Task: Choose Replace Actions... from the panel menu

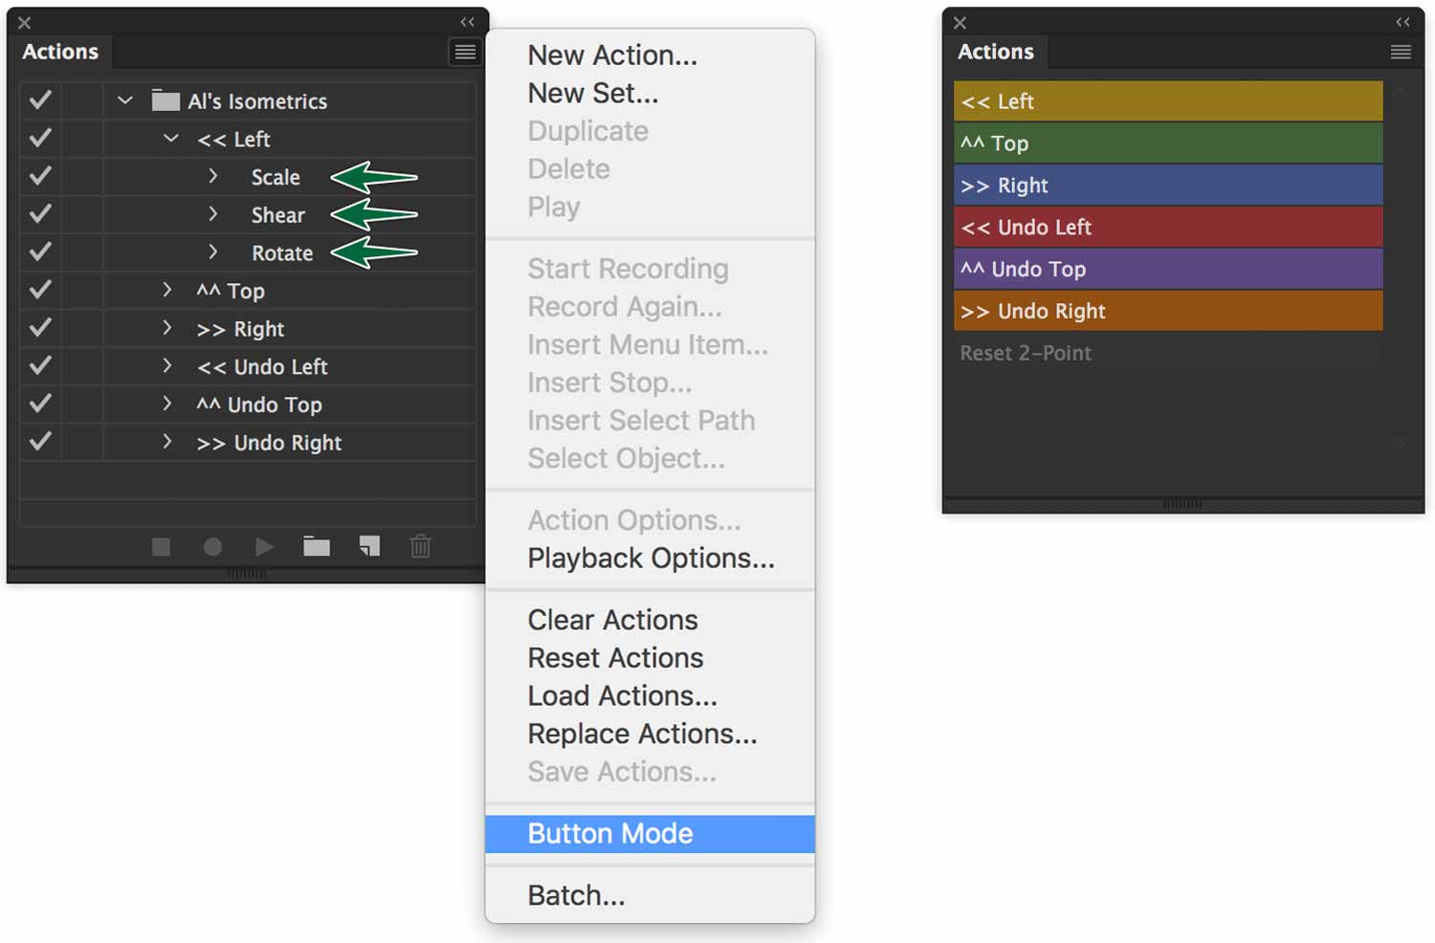Action: click(x=651, y=734)
